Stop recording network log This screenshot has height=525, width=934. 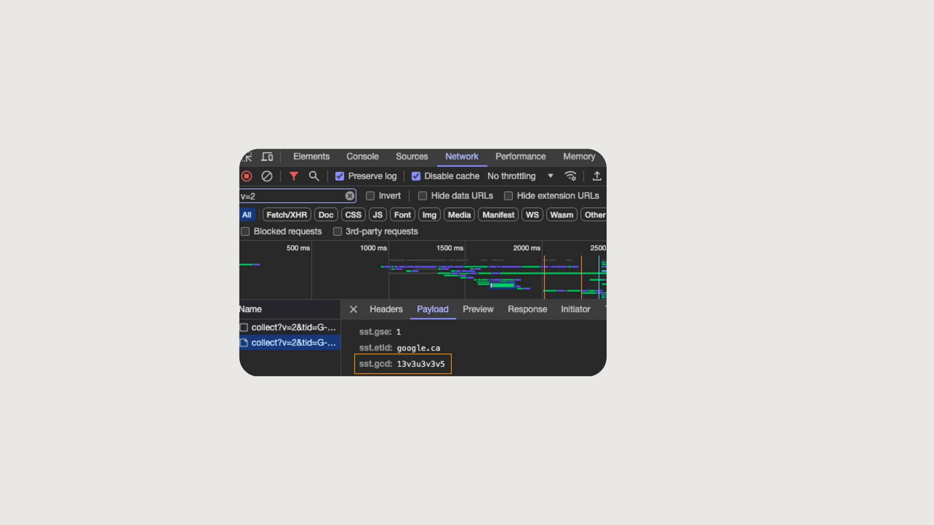(x=247, y=176)
